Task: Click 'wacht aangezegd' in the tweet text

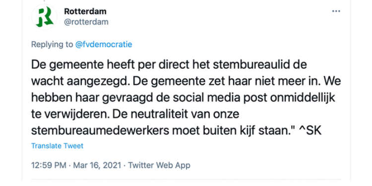Action: pos(81,82)
